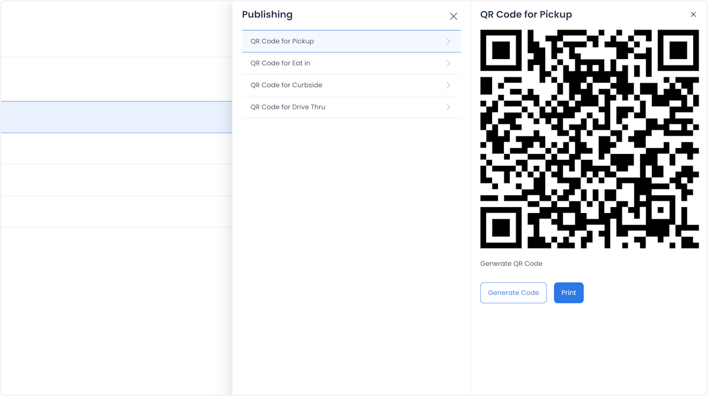Click the pickup QR code image
Screen dimensions: 708x396
tap(589, 139)
